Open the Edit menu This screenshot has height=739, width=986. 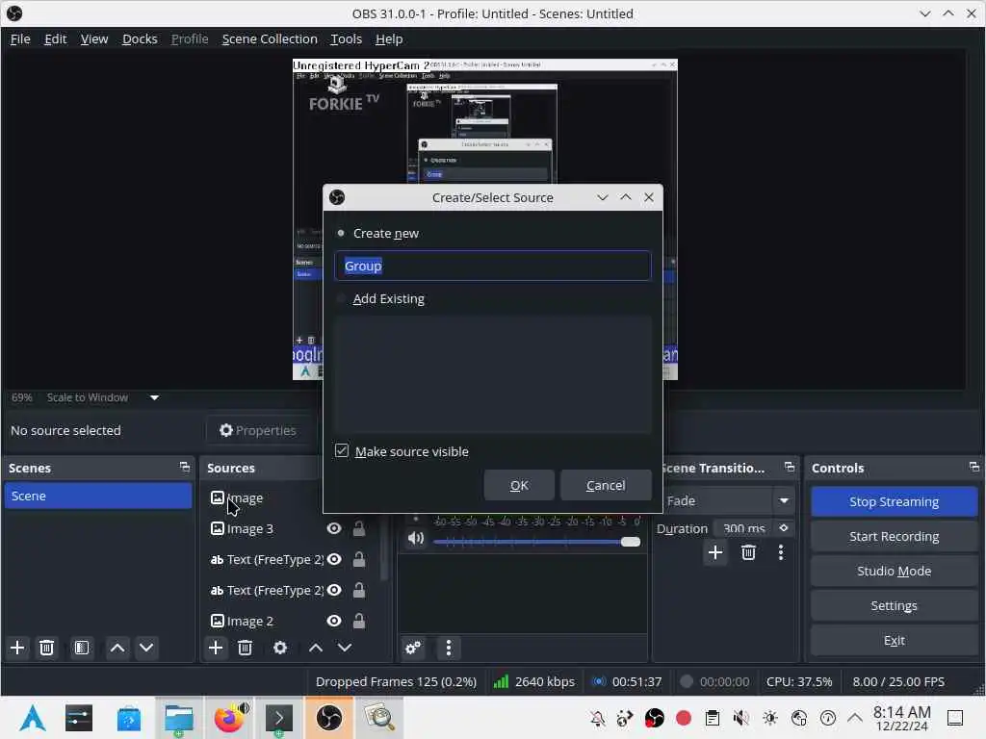click(55, 38)
